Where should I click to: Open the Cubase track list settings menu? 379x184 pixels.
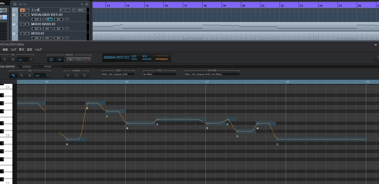[15, 4]
